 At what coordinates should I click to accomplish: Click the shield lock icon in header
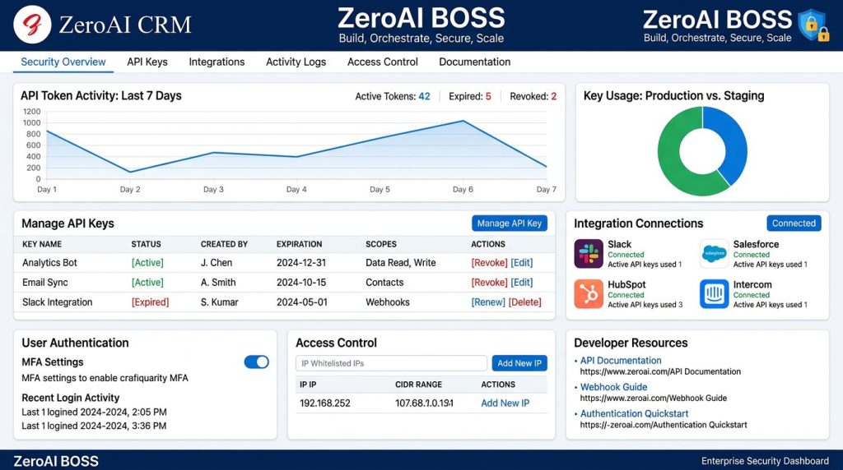point(813,25)
